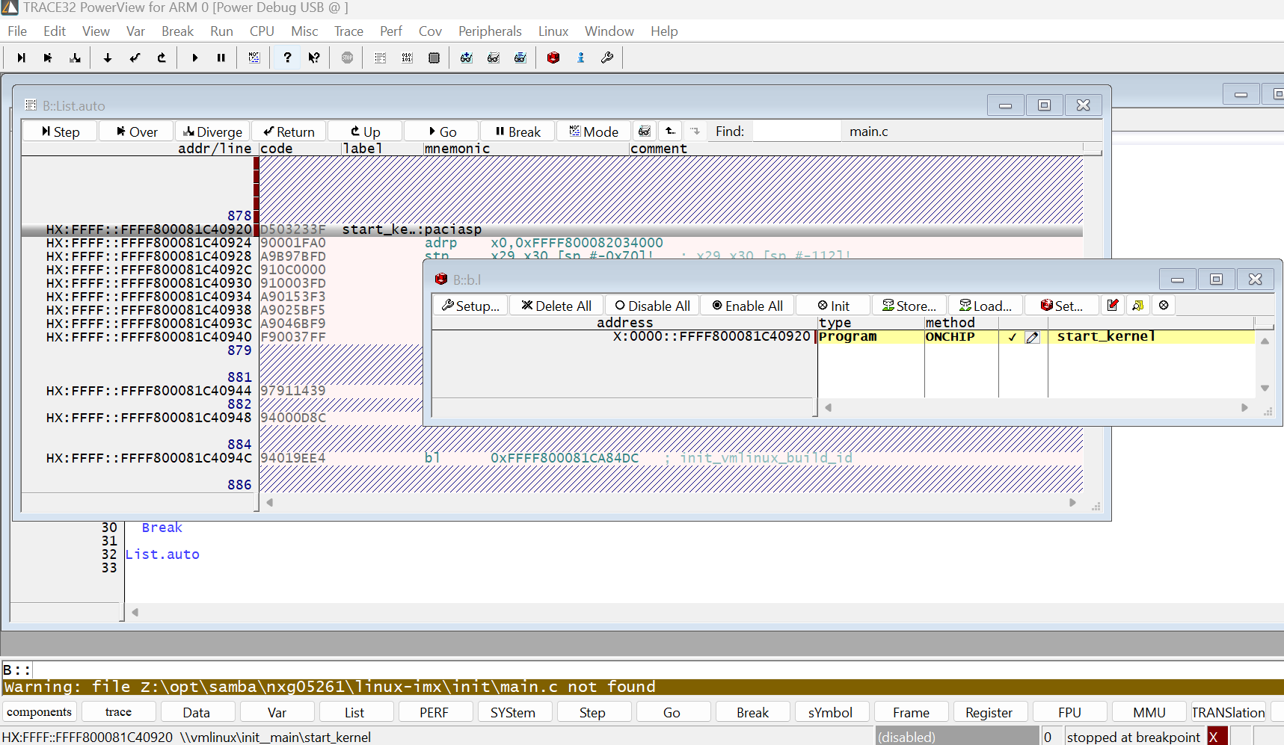Select the Help question mark toolbar icon
The height and width of the screenshot is (745, 1284).
(x=286, y=57)
